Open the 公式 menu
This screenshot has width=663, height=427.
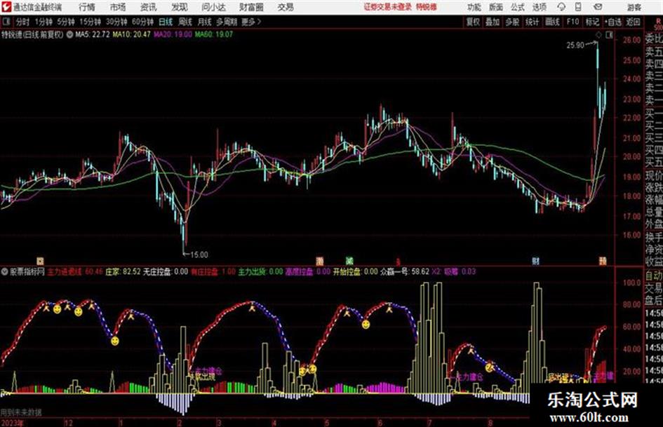coord(518,7)
